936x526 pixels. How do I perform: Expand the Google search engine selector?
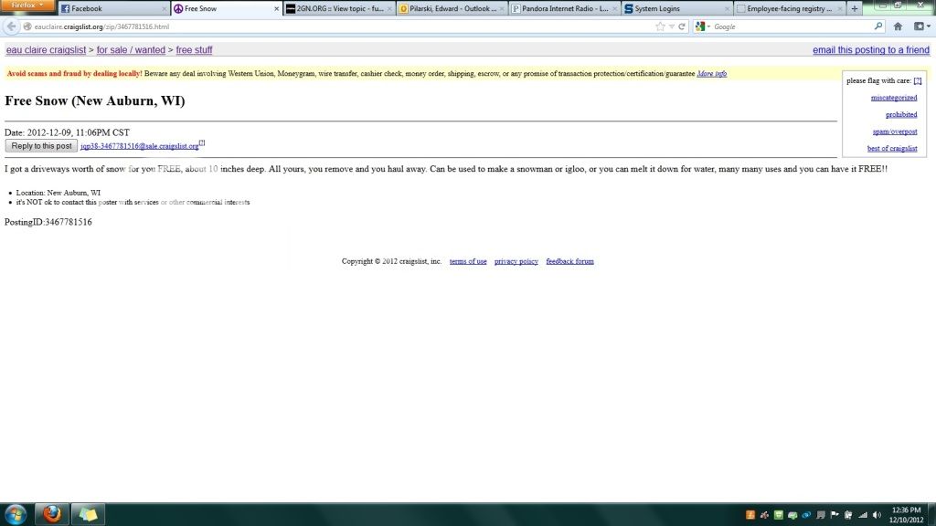click(x=701, y=26)
